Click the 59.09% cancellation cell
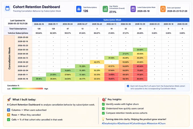Viewport: 193px width, 129px height. pos(126,70)
